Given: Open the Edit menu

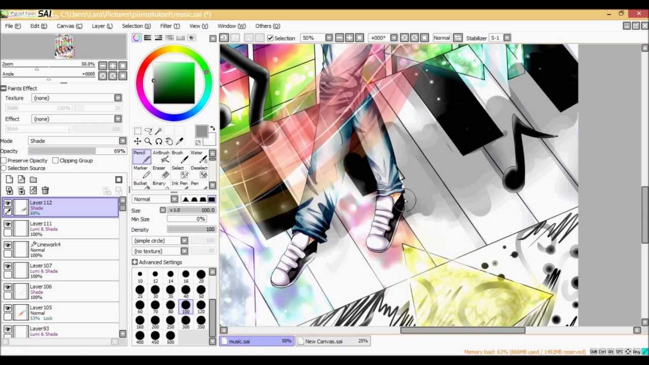Looking at the screenshot, I should click(39, 26).
